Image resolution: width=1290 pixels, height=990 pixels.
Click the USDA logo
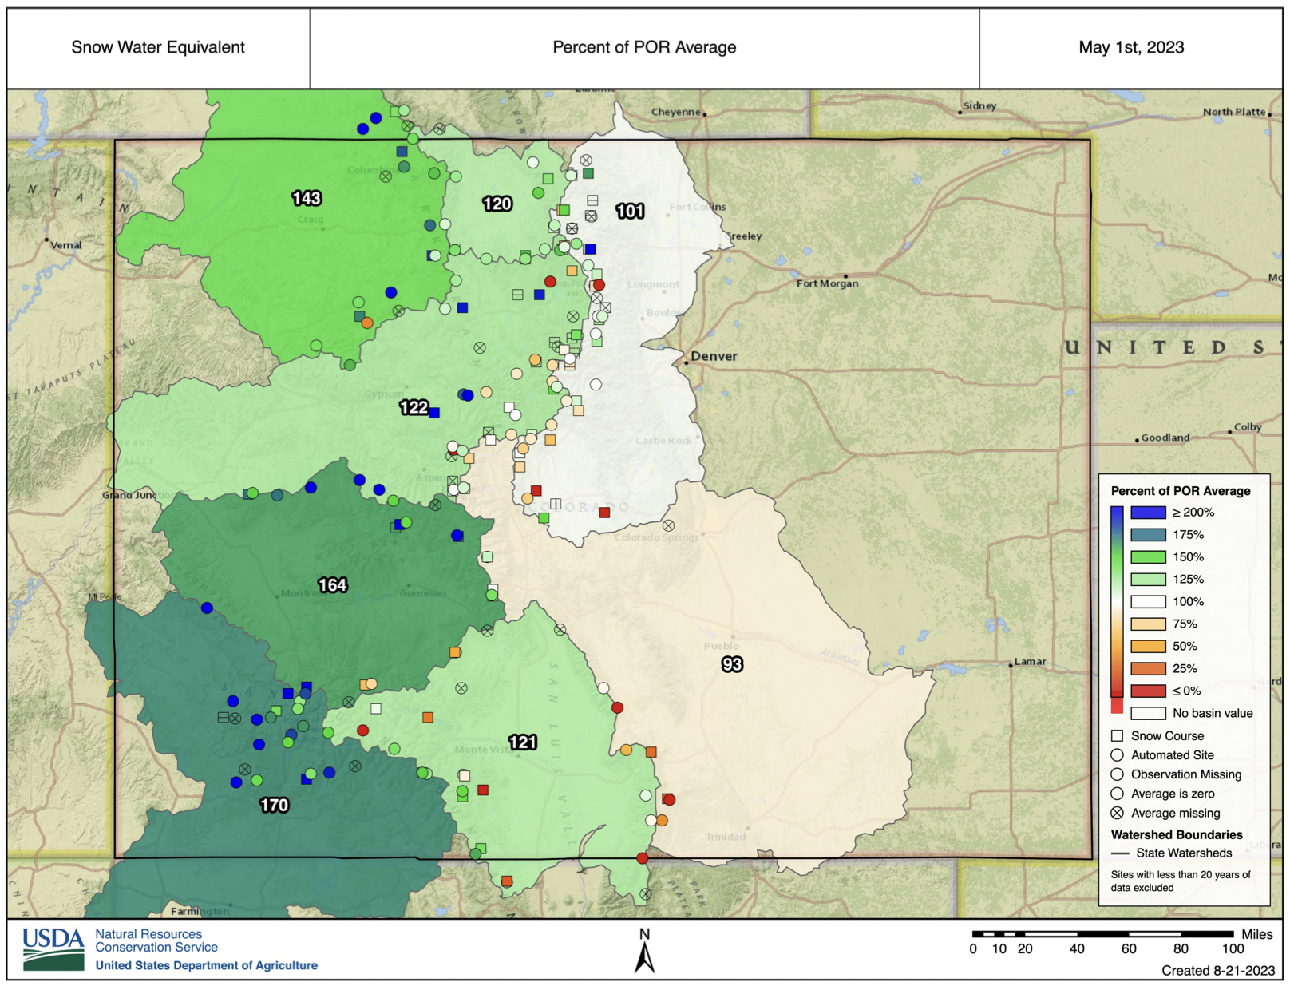[53, 948]
